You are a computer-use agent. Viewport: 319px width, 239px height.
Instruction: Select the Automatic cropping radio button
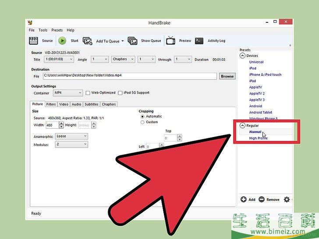tap(142, 116)
